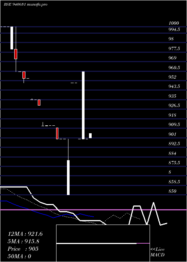Click inside the Live MACD panel box

point(103,243)
